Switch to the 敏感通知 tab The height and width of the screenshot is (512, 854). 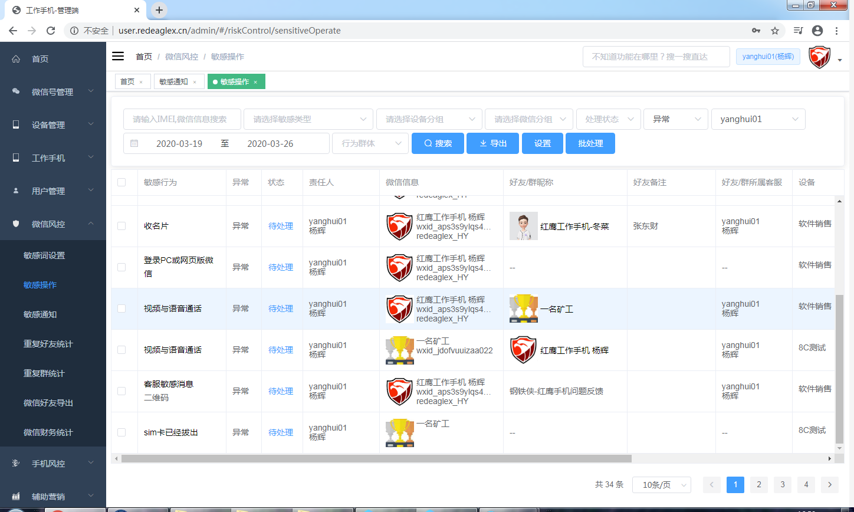pyautogui.click(x=173, y=82)
